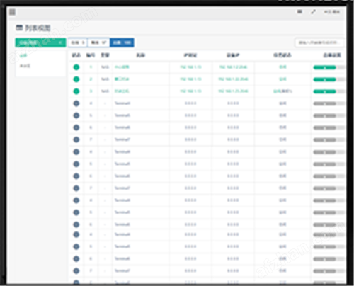Switch to the offline '离线 97' filter tab

pyautogui.click(x=98, y=42)
